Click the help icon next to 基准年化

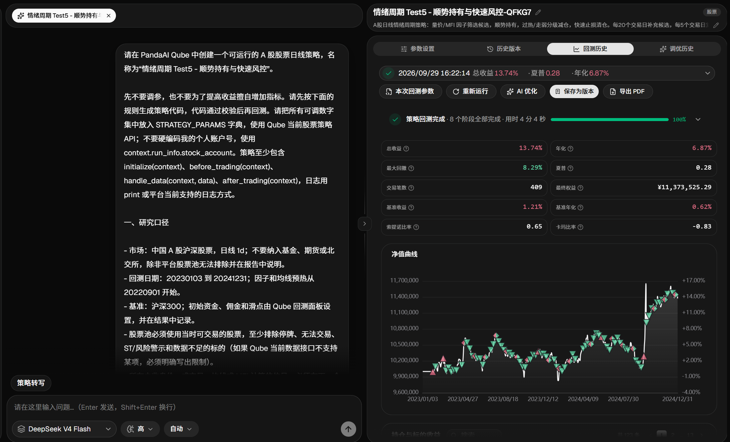(x=580, y=208)
